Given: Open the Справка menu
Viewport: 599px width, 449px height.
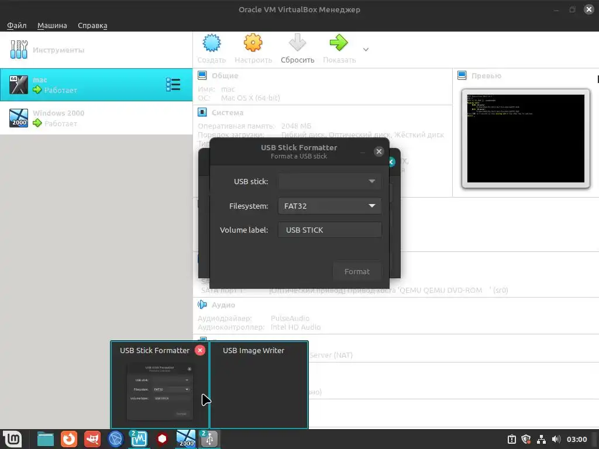Looking at the screenshot, I should (92, 25).
